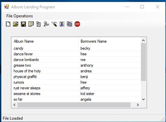Open the File Operations menu

pos(20,16)
